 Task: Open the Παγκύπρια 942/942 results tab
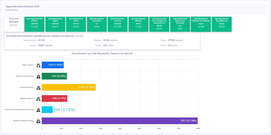click(13, 24)
